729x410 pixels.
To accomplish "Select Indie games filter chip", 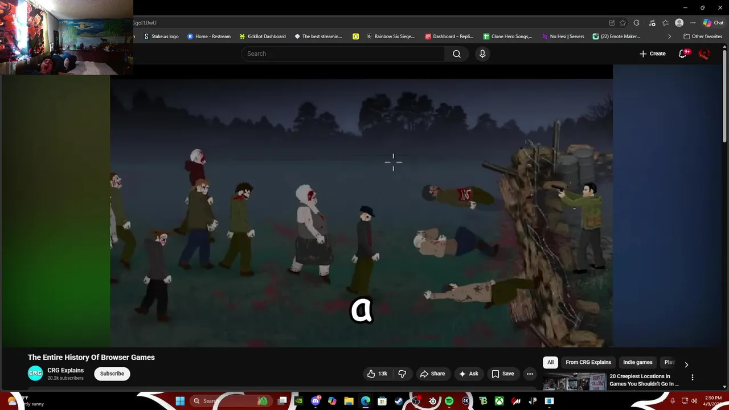I will coord(637,362).
